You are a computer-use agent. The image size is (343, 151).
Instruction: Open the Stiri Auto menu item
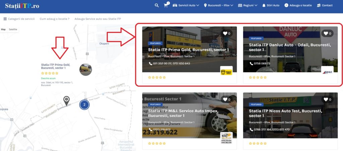[x=271, y=5]
